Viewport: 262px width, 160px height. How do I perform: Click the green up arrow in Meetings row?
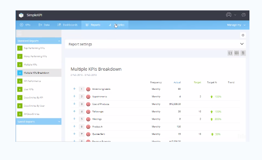pyautogui.click(x=211, y=119)
